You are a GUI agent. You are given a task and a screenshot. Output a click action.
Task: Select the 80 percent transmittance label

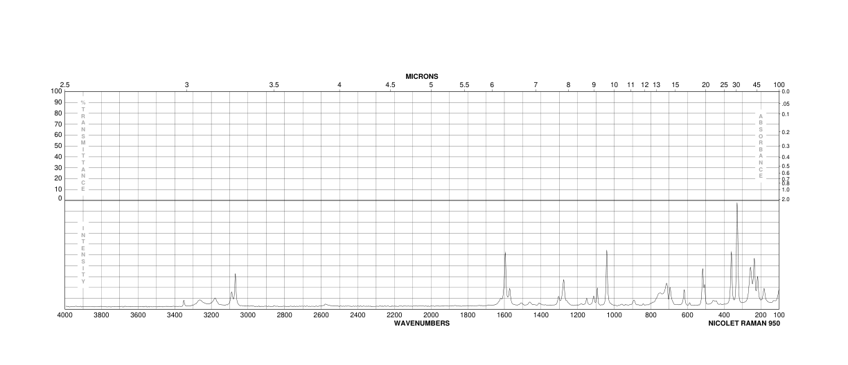[58, 113]
